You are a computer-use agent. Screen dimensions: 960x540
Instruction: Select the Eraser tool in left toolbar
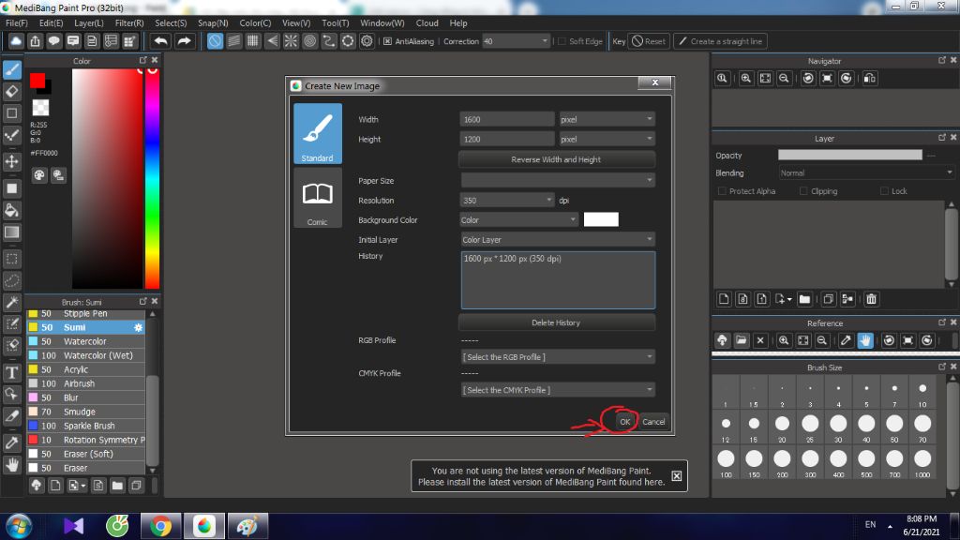click(11, 92)
